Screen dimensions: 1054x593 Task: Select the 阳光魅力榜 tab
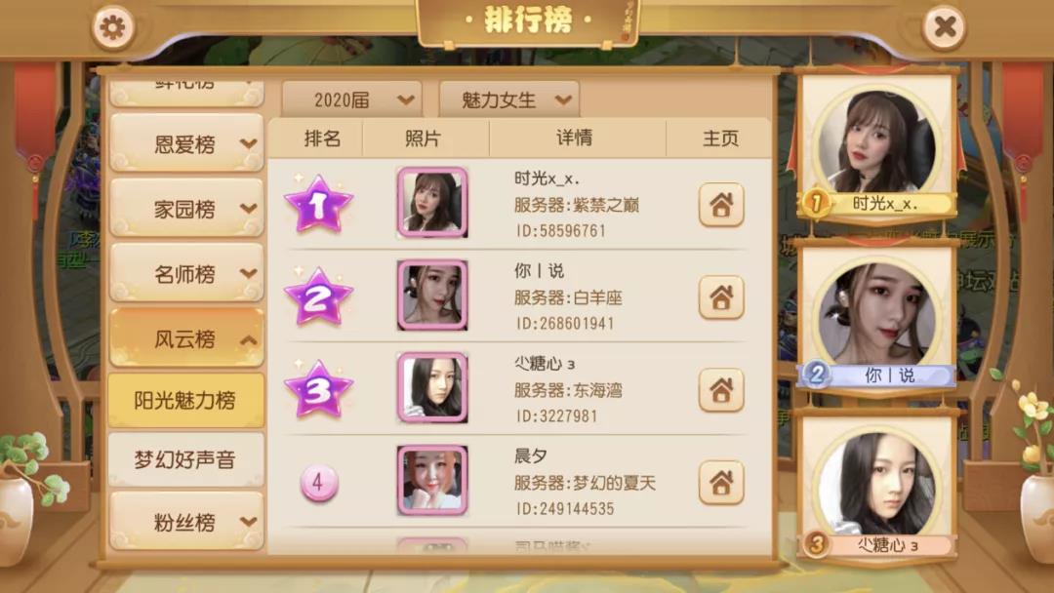click(186, 400)
